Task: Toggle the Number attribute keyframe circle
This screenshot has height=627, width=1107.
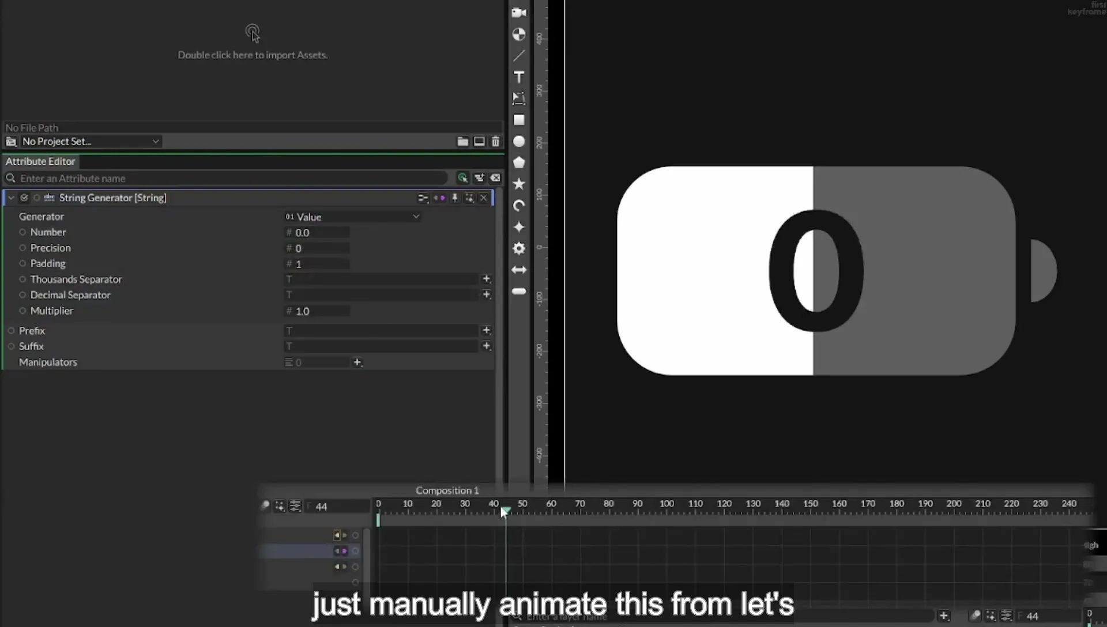Action: pyautogui.click(x=22, y=232)
